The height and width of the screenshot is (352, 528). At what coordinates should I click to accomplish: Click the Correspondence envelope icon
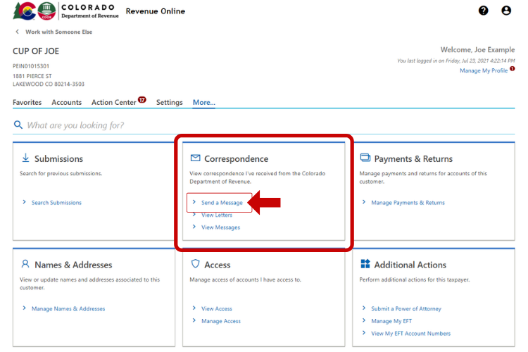196,158
